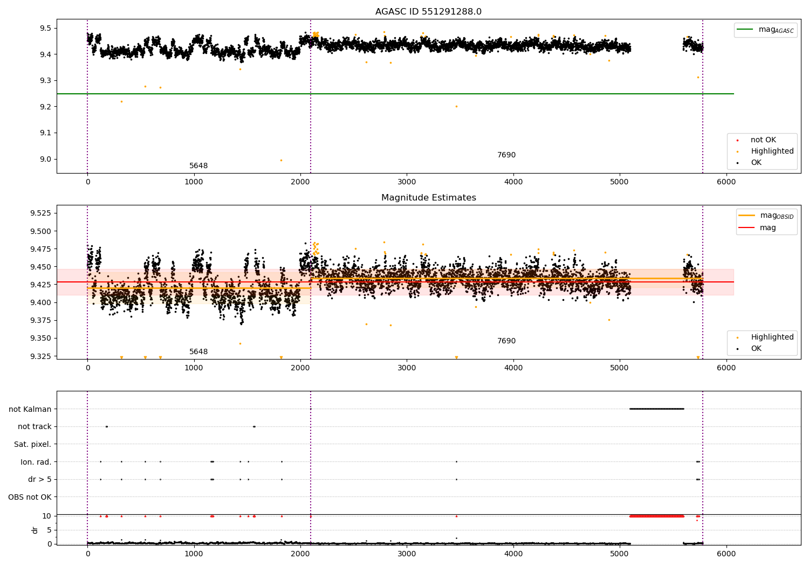The width and height of the screenshot is (809, 566).
Task: Click the title 'AGASC ID 551291288.0'
Action: (x=428, y=12)
